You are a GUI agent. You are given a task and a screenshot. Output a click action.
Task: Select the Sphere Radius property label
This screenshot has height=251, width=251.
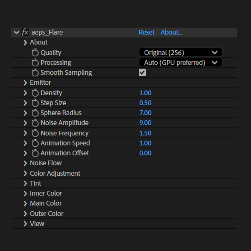click(x=61, y=113)
